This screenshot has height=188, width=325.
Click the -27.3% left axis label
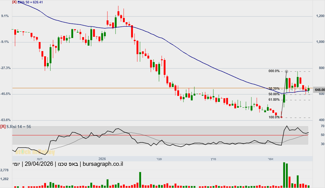pyautogui.click(x=5, y=68)
